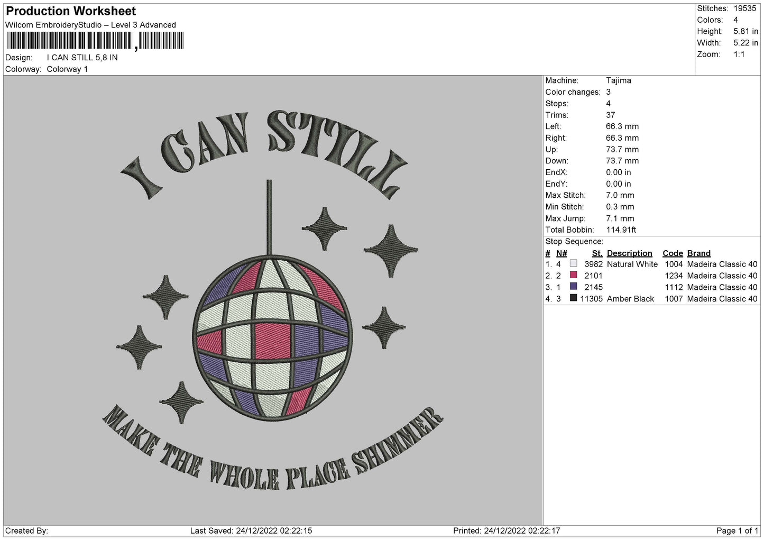Click the purple 2145 thread swatch
This screenshot has width=764, height=540.
click(x=573, y=287)
